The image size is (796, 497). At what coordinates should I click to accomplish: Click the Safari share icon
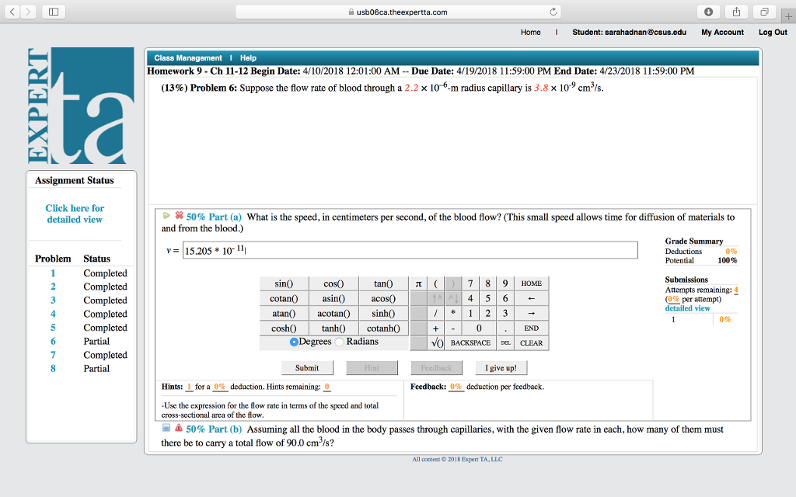click(735, 12)
